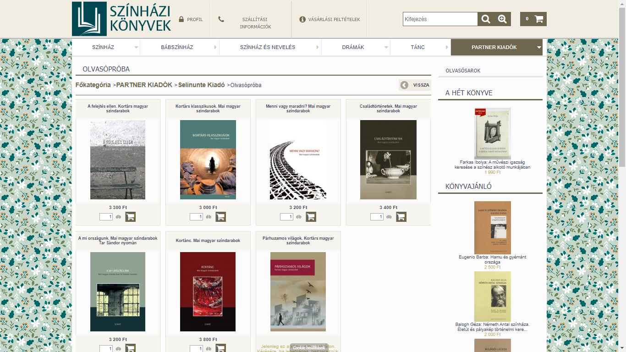The image size is (626, 352).
Task: Click title 'Kortánc. Mai magyar színdarabok'
Action: click(208, 240)
